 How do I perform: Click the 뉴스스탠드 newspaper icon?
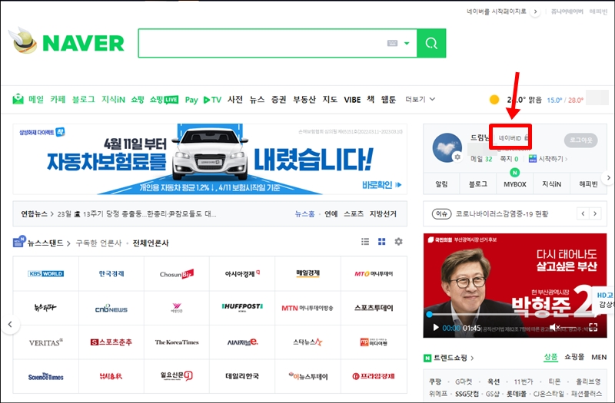coord(18,242)
